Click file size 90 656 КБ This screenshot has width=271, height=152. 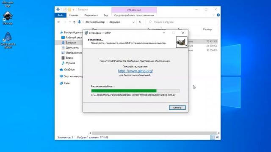(x=212, y=50)
